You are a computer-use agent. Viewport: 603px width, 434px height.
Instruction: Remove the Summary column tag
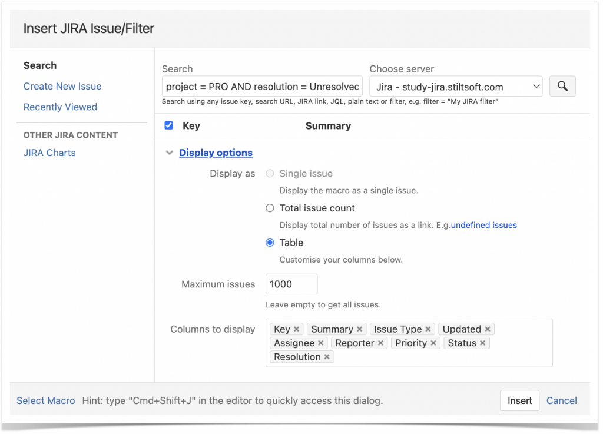pos(359,329)
